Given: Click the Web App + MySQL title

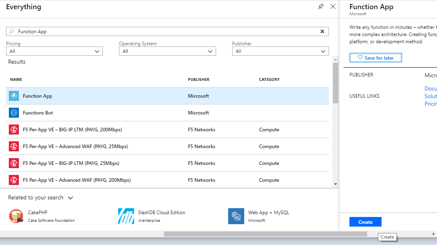Looking at the screenshot, I should pos(269,213).
